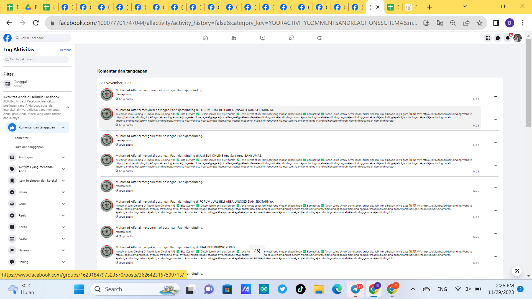Open the Facebook menu grid icon

pyautogui.click(x=488, y=38)
